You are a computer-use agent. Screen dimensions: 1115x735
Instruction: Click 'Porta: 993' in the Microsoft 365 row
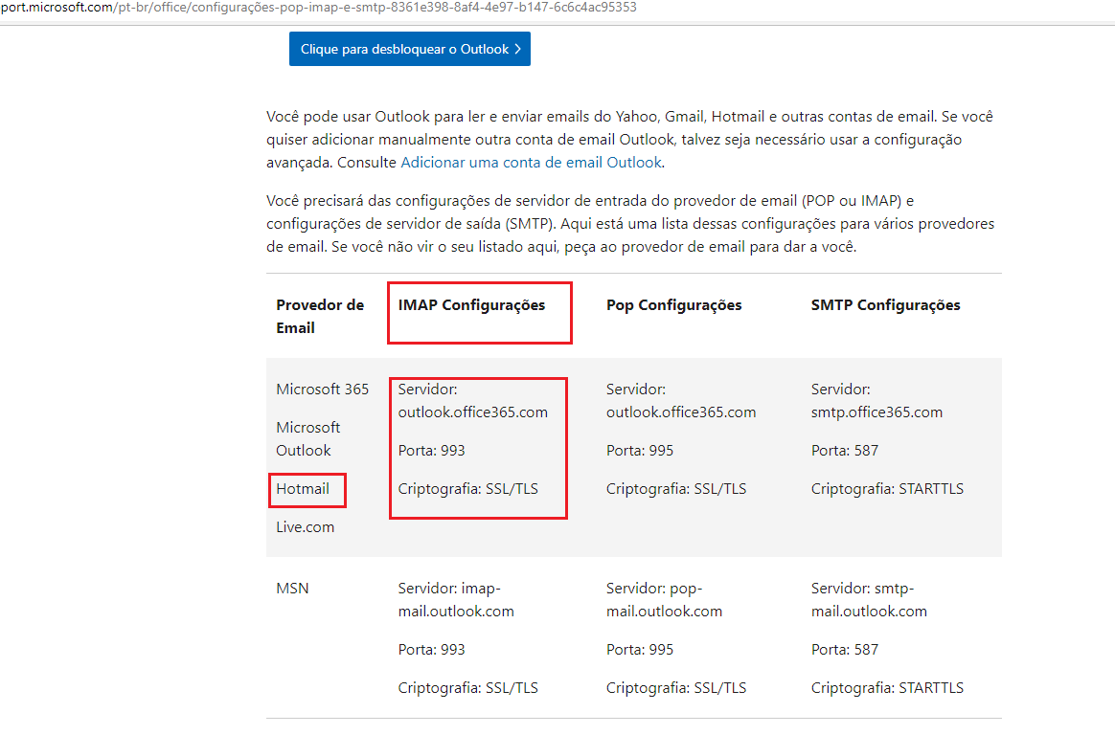coord(432,451)
